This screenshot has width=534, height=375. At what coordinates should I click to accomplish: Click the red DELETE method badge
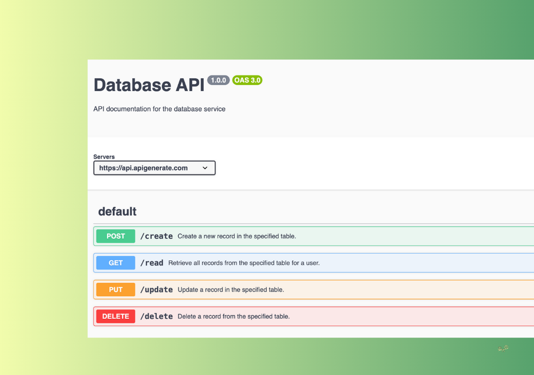click(116, 316)
